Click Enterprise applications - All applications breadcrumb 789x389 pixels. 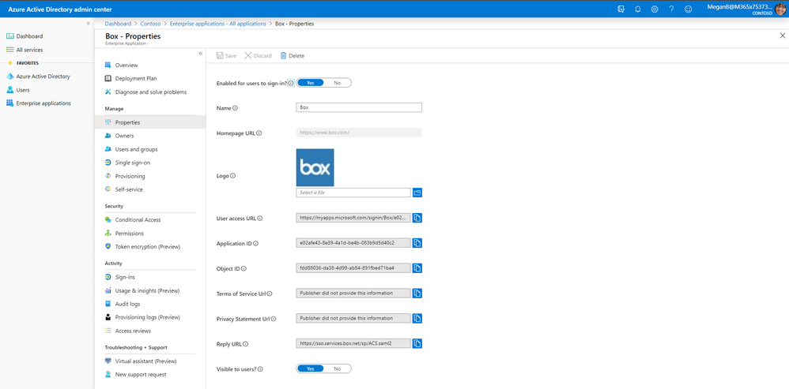[x=218, y=24]
